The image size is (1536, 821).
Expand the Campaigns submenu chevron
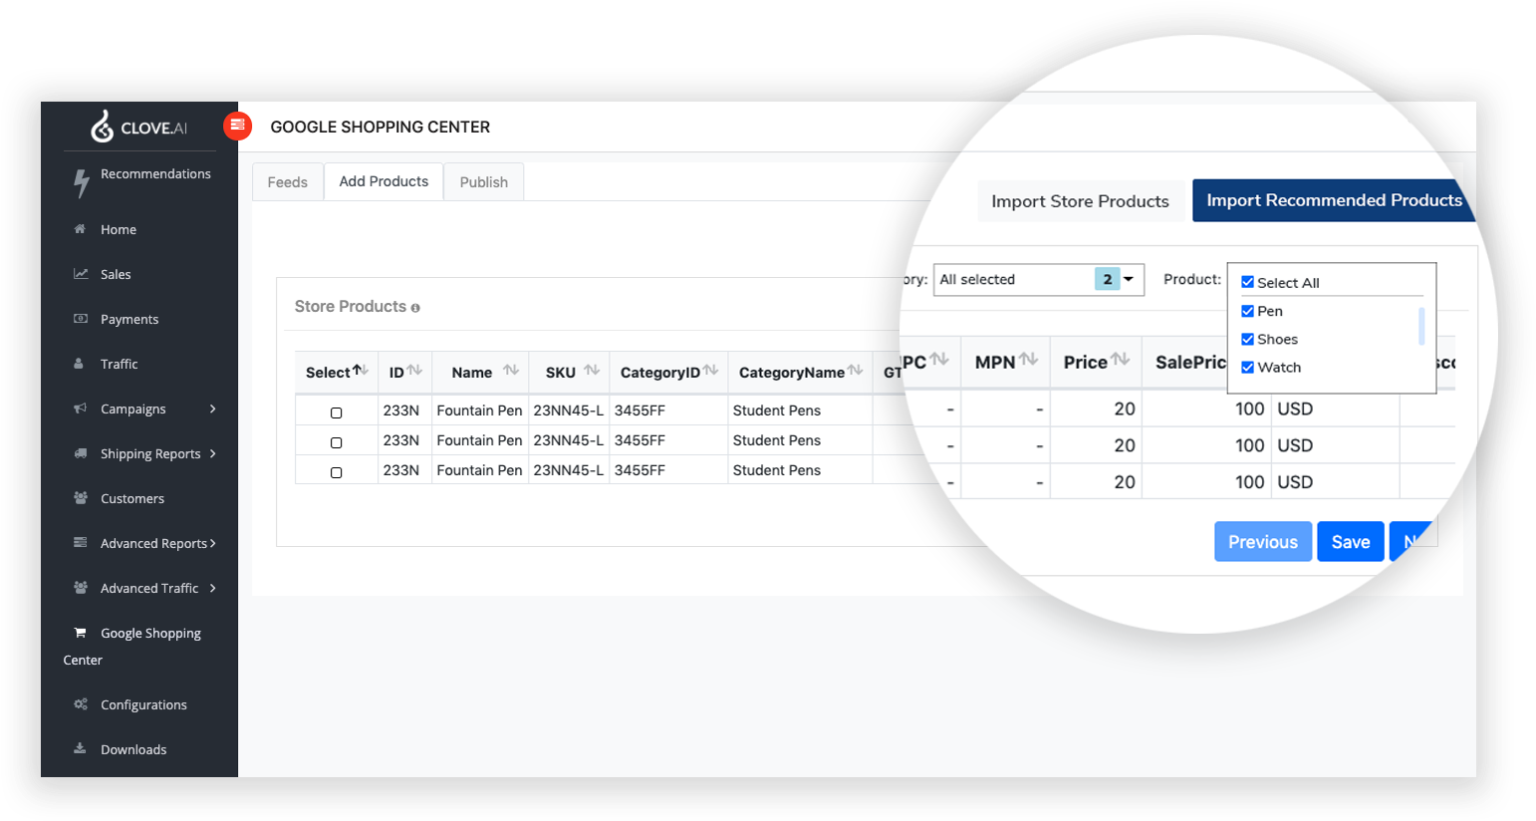[213, 409]
